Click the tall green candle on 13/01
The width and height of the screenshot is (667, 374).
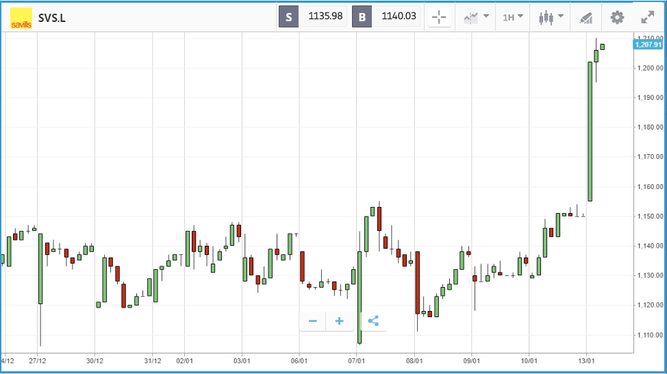[590, 132]
